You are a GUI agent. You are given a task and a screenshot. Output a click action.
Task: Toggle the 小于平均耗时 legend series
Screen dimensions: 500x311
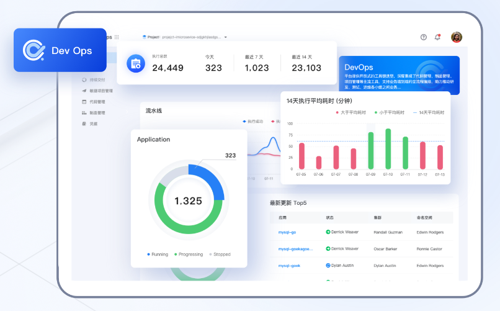[x=389, y=112]
